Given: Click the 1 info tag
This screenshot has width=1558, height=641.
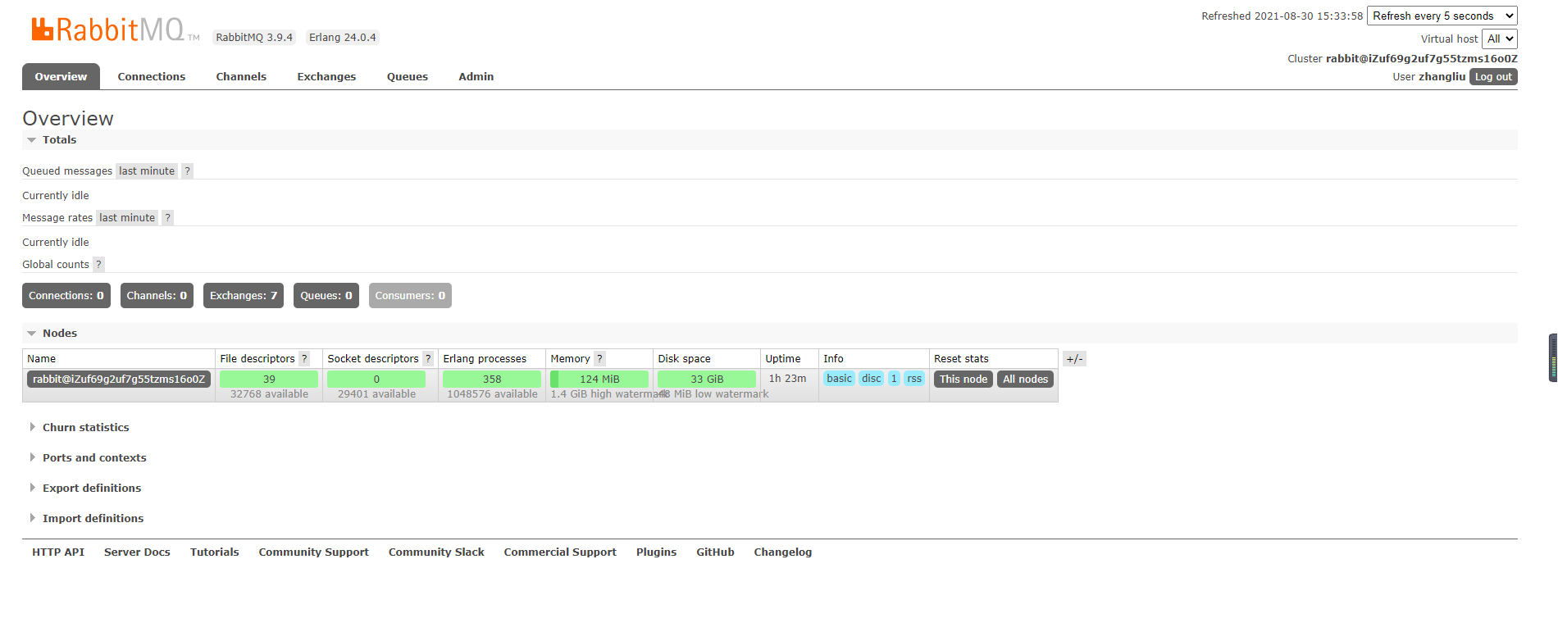Looking at the screenshot, I should (x=894, y=378).
